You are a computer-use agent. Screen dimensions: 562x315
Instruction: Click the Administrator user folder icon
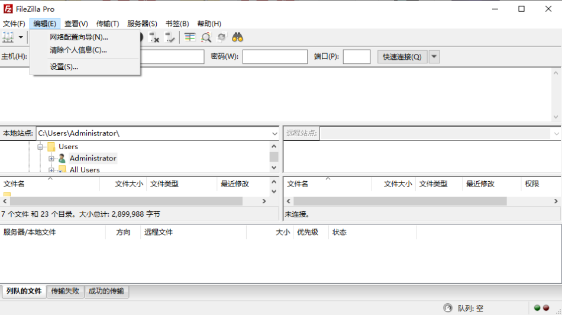point(62,158)
